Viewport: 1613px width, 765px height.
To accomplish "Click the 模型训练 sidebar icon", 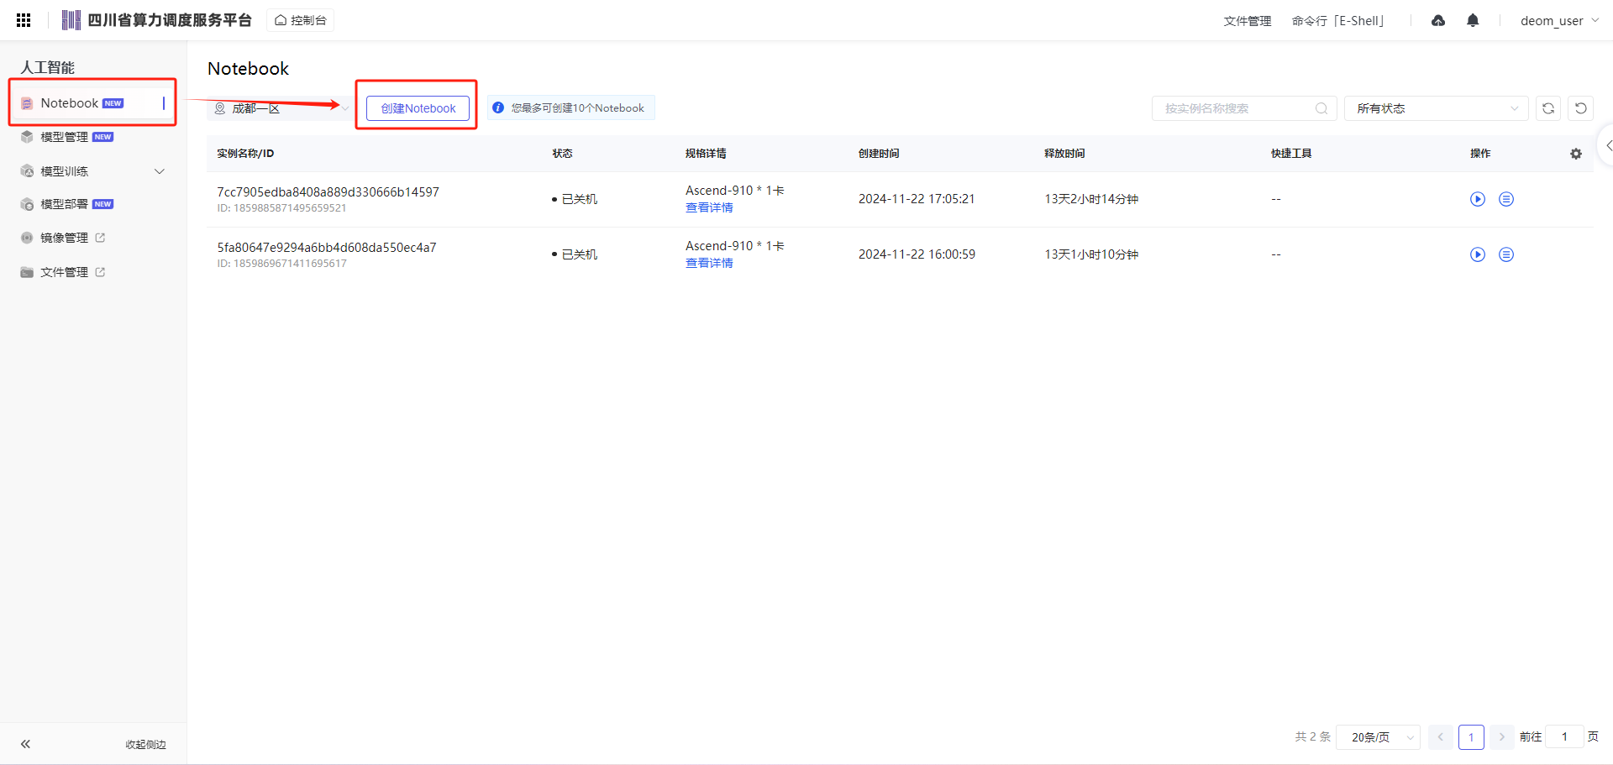I will 27,171.
